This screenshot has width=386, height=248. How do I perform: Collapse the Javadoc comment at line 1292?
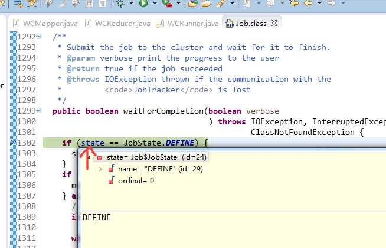39,37
